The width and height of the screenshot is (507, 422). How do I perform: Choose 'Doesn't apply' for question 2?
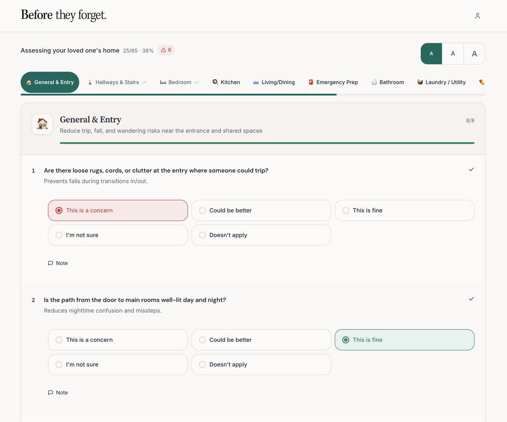pyautogui.click(x=261, y=364)
